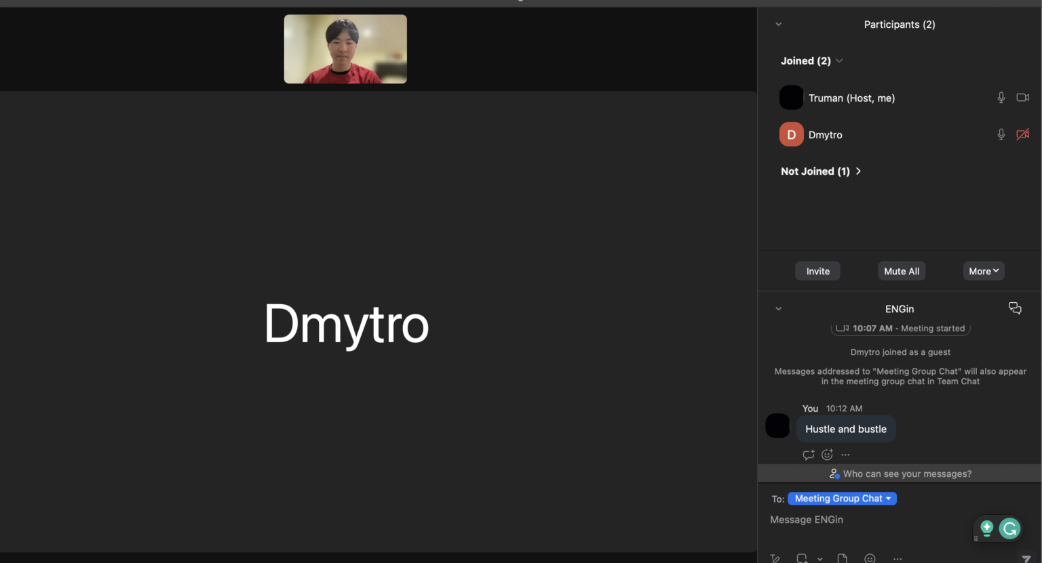Collapse the Joined (2) section
Screen dimensions: 1042x563
(x=839, y=61)
